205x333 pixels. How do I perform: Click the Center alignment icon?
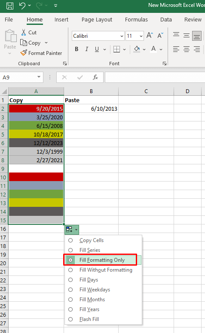coord(187,49)
